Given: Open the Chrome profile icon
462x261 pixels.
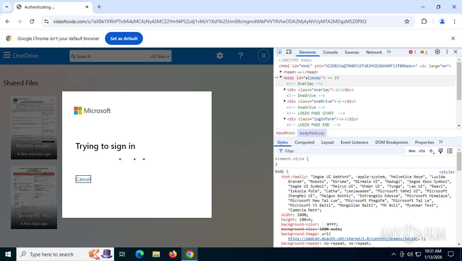Looking at the screenshot, I should point(442,21).
